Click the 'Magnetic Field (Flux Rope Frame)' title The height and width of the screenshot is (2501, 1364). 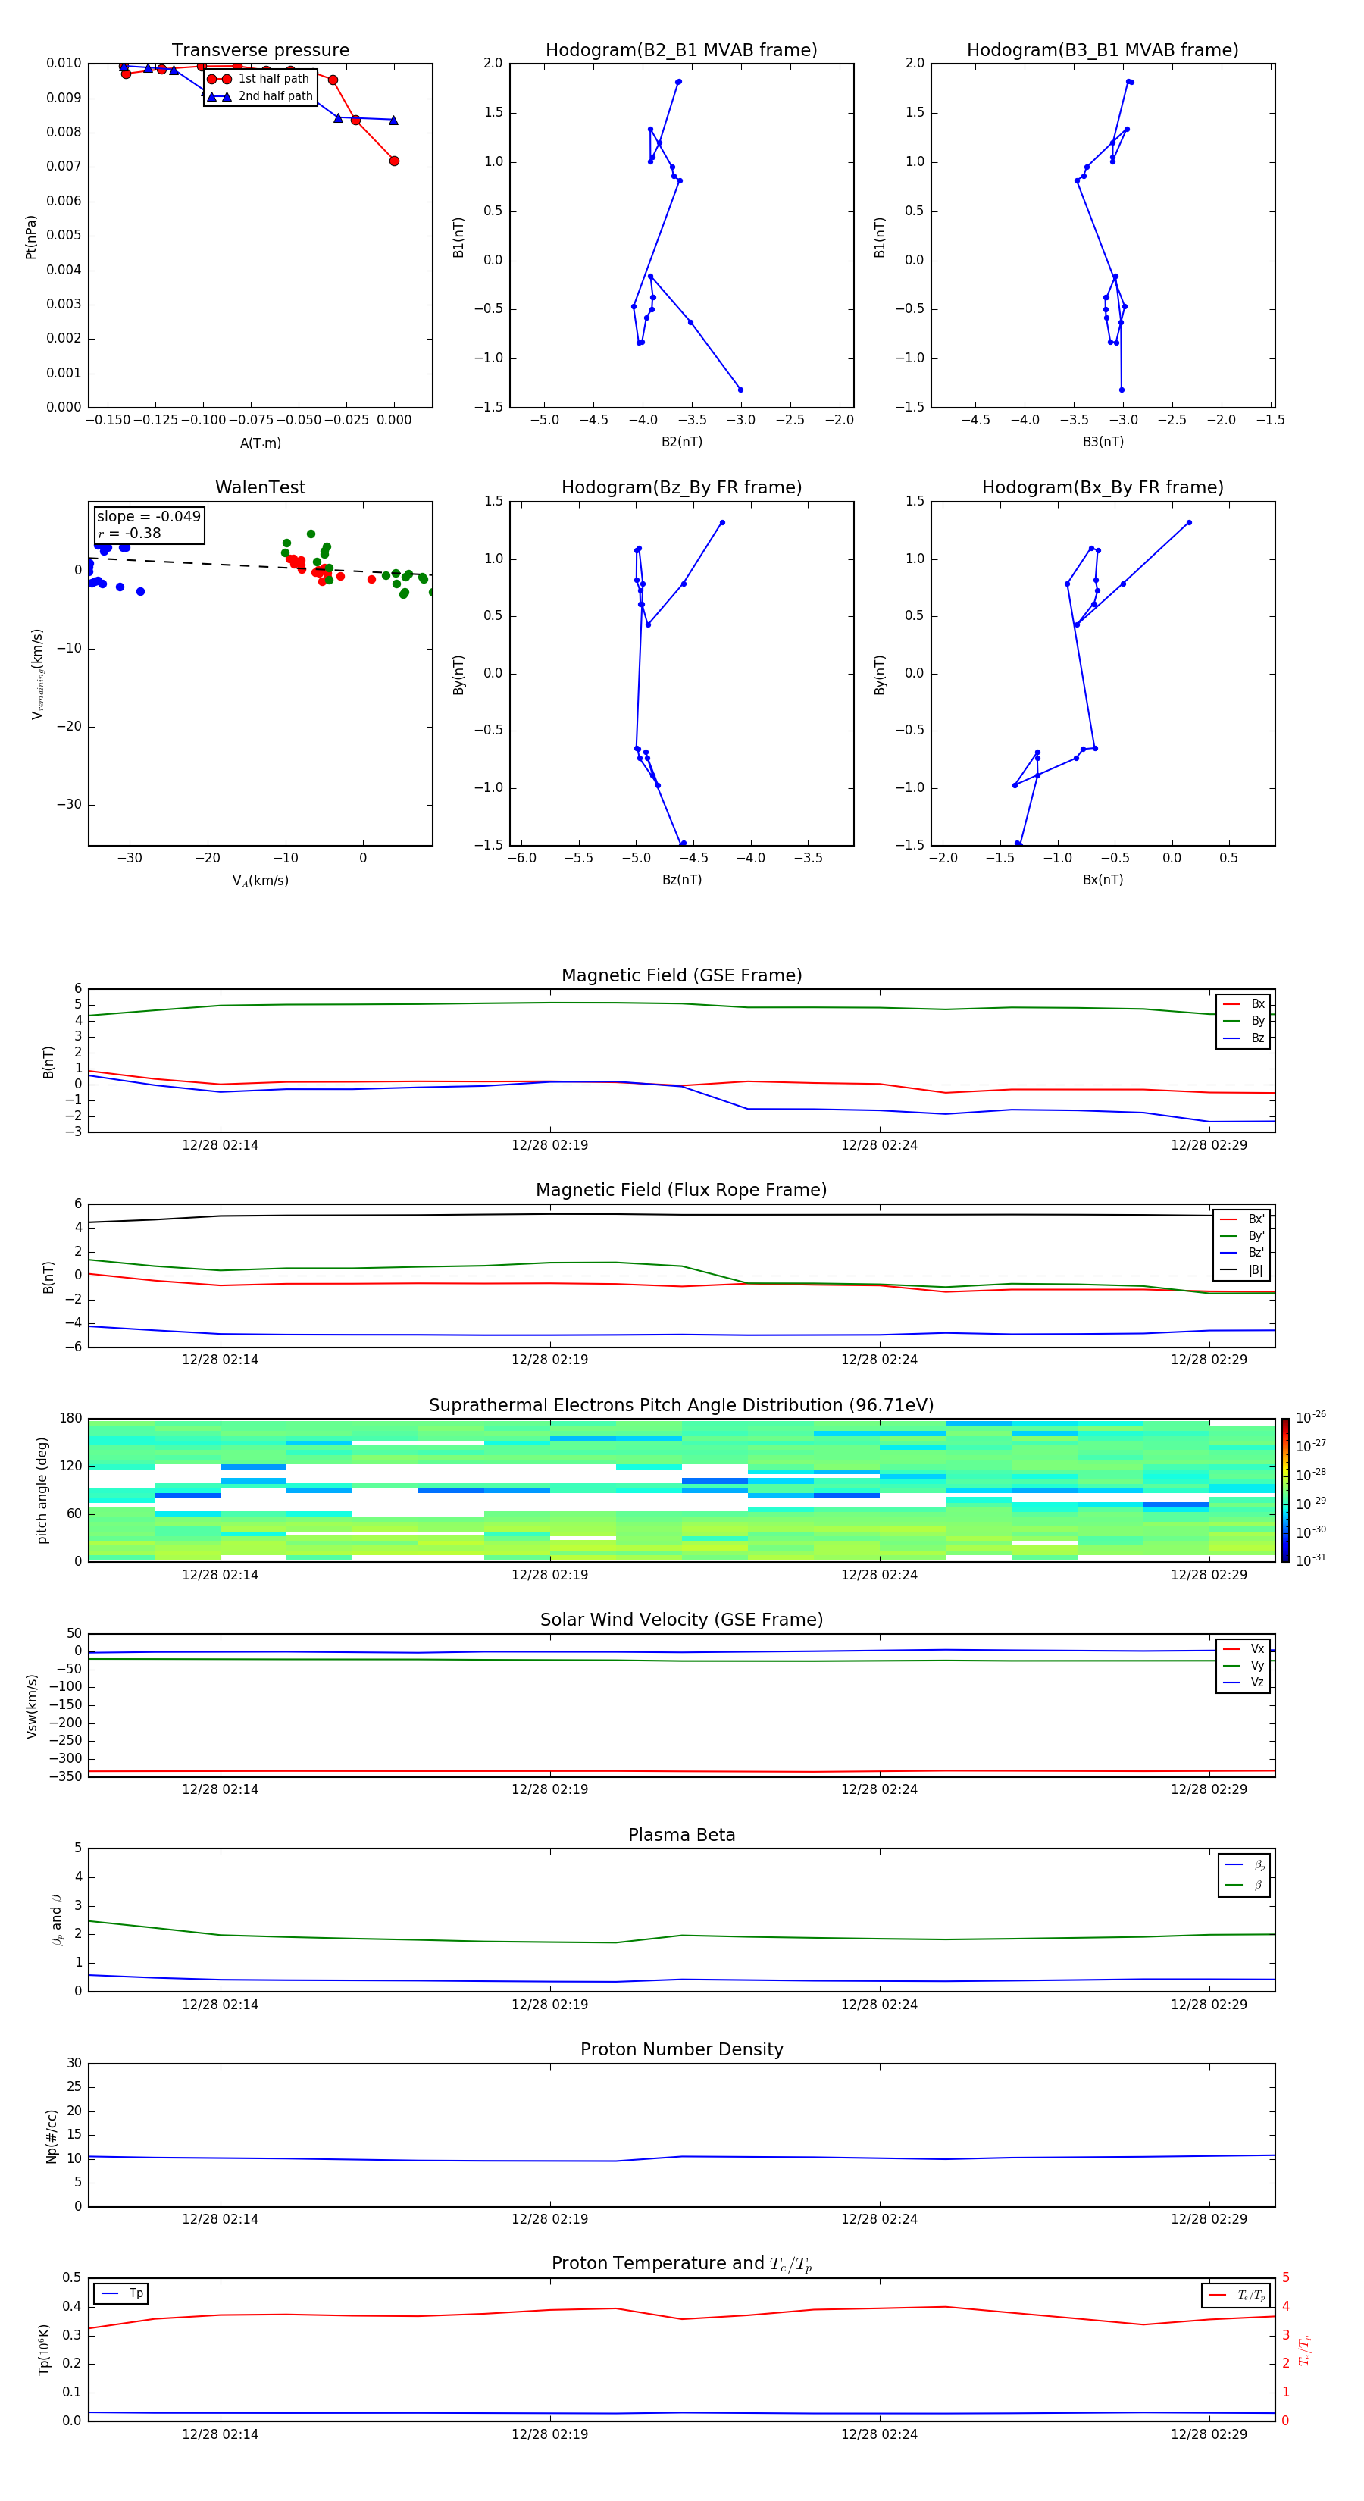click(681, 1191)
